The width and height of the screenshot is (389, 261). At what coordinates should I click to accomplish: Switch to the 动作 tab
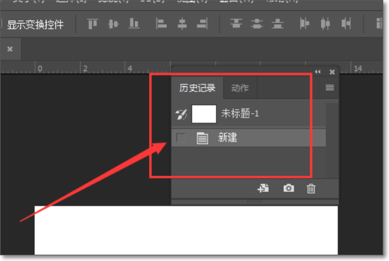(240, 88)
